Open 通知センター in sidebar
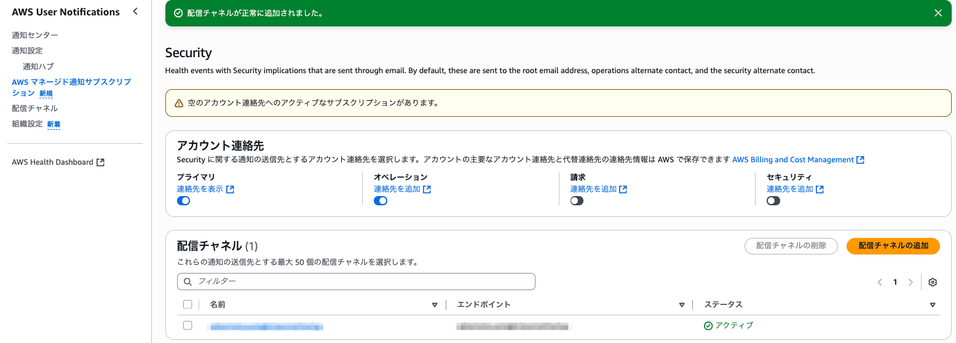 pyautogui.click(x=35, y=36)
